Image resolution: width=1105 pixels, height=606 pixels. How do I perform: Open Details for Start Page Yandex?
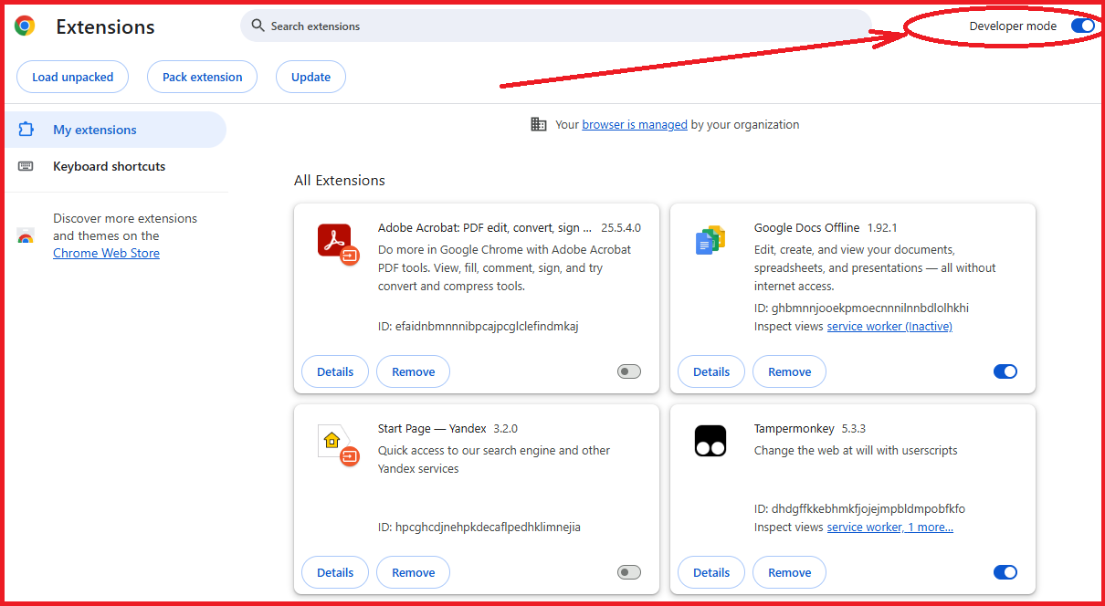click(x=335, y=572)
